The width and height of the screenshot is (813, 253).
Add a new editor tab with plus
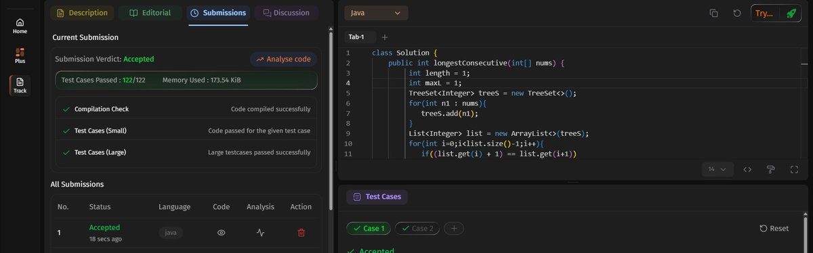(385, 37)
